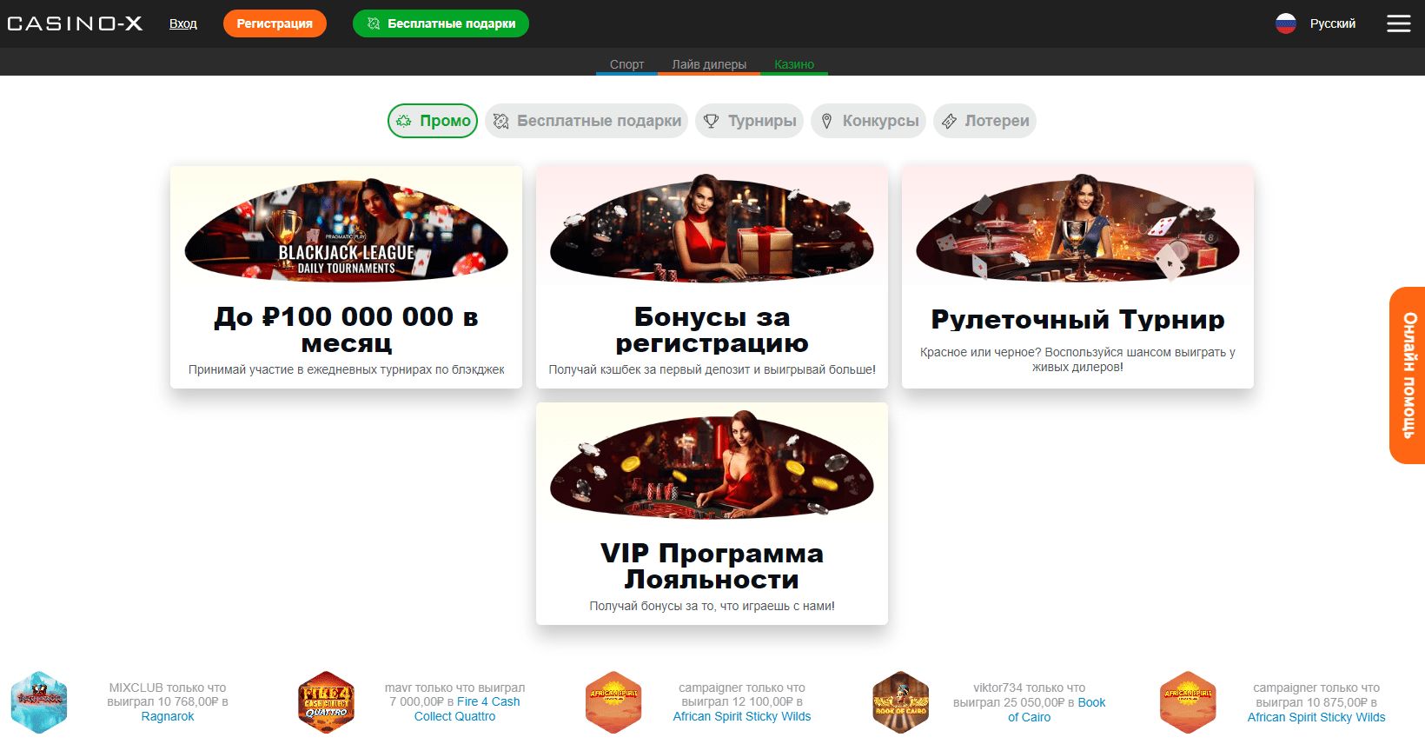Click the Book of Cairo game icon
Screen dimensions: 1425x744
click(x=901, y=702)
